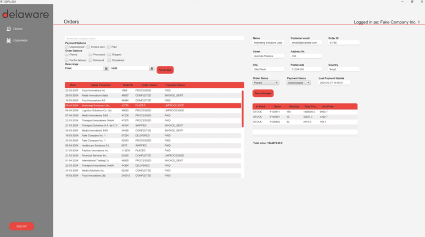Viewport: 425px width, 237px height.
Task: Enable the Delivered order filter
Action: pos(91,60)
